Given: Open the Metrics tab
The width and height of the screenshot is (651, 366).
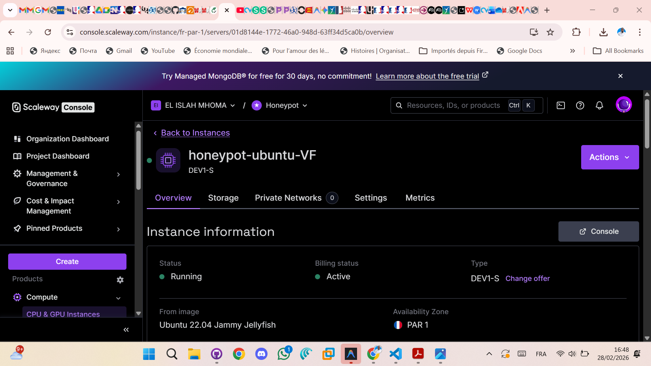Looking at the screenshot, I should [420, 198].
